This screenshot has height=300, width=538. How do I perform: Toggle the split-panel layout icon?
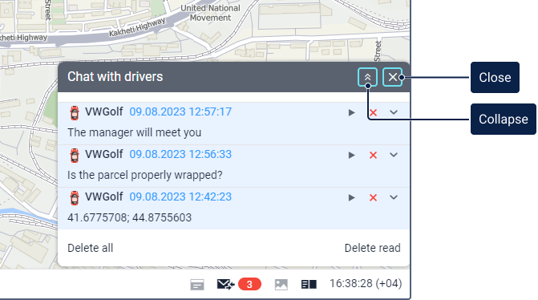[309, 284]
